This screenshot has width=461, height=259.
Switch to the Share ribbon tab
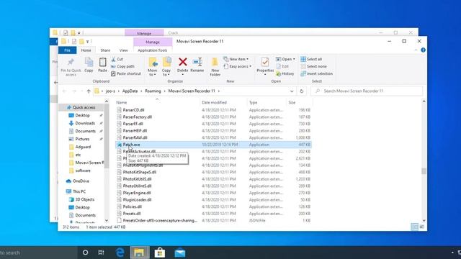point(105,50)
